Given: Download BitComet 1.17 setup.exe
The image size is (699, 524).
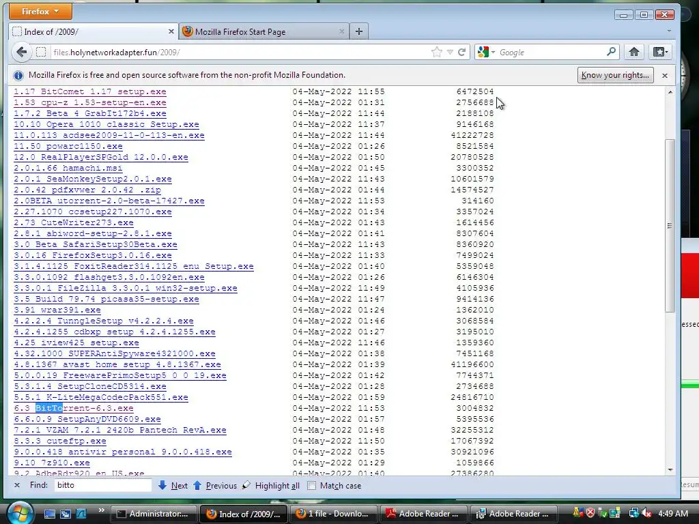Looking at the screenshot, I should [89, 92].
